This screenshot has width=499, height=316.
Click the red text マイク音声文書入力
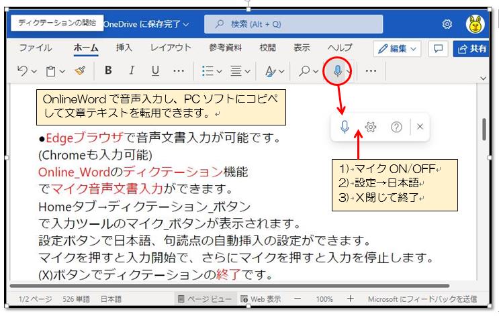[x=107, y=189]
